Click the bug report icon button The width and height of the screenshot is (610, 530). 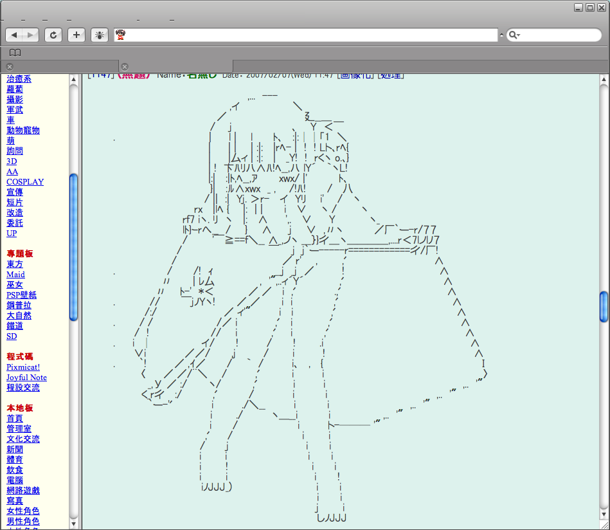100,35
